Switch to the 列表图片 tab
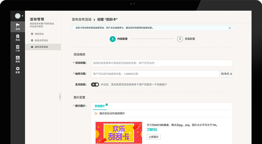Screen dimensions: 262x144 coord(100,106)
